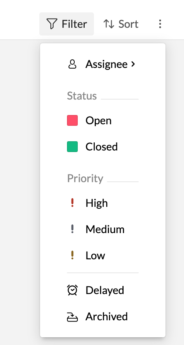Click the person icon beside Assignee
Viewport: 184px width, 345px height.
tap(72, 64)
